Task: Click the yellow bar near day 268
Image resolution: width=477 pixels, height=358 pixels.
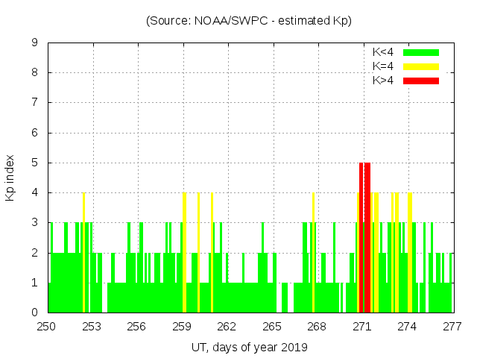Action: (x=313, y=252)
